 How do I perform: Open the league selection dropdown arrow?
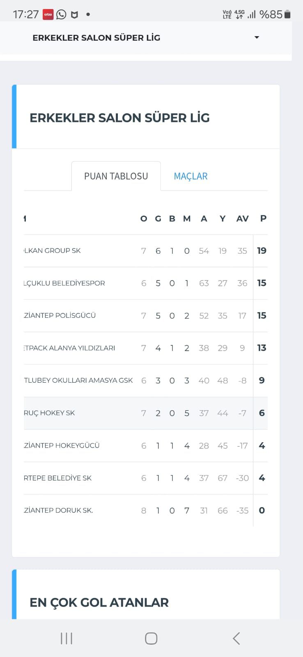point(257,37)
